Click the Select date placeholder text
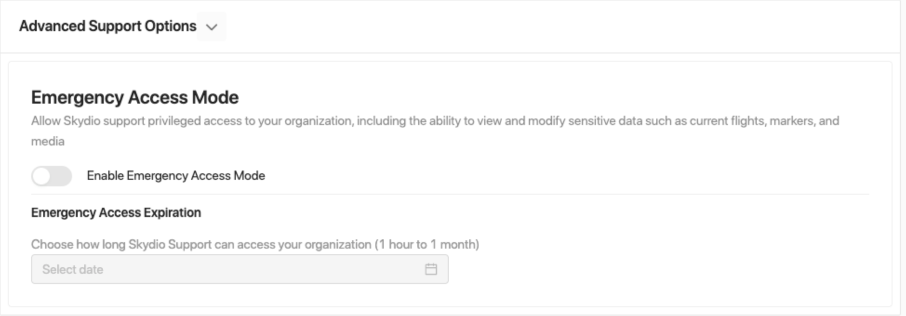The height and width of the screenshot is (316, 906). [73, 270]
